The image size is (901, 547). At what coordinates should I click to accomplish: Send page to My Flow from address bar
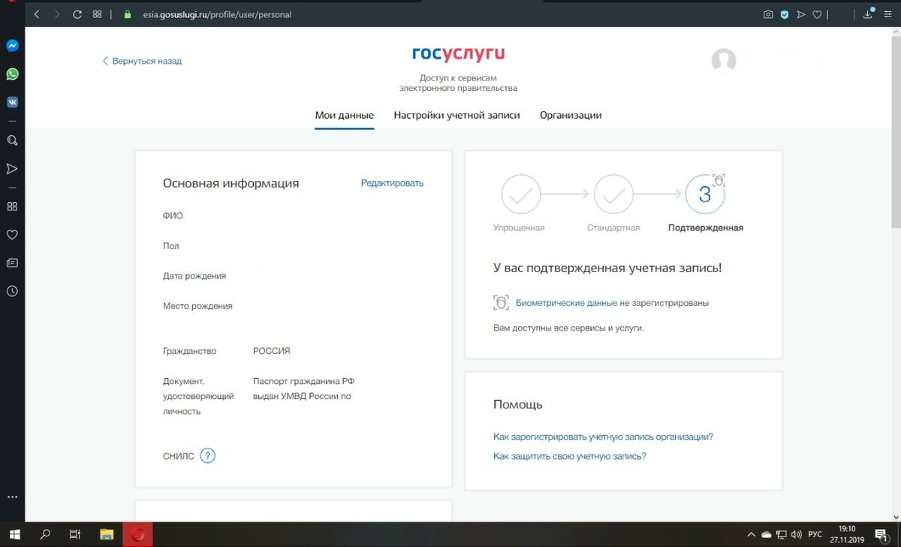[x=801, y=14]
